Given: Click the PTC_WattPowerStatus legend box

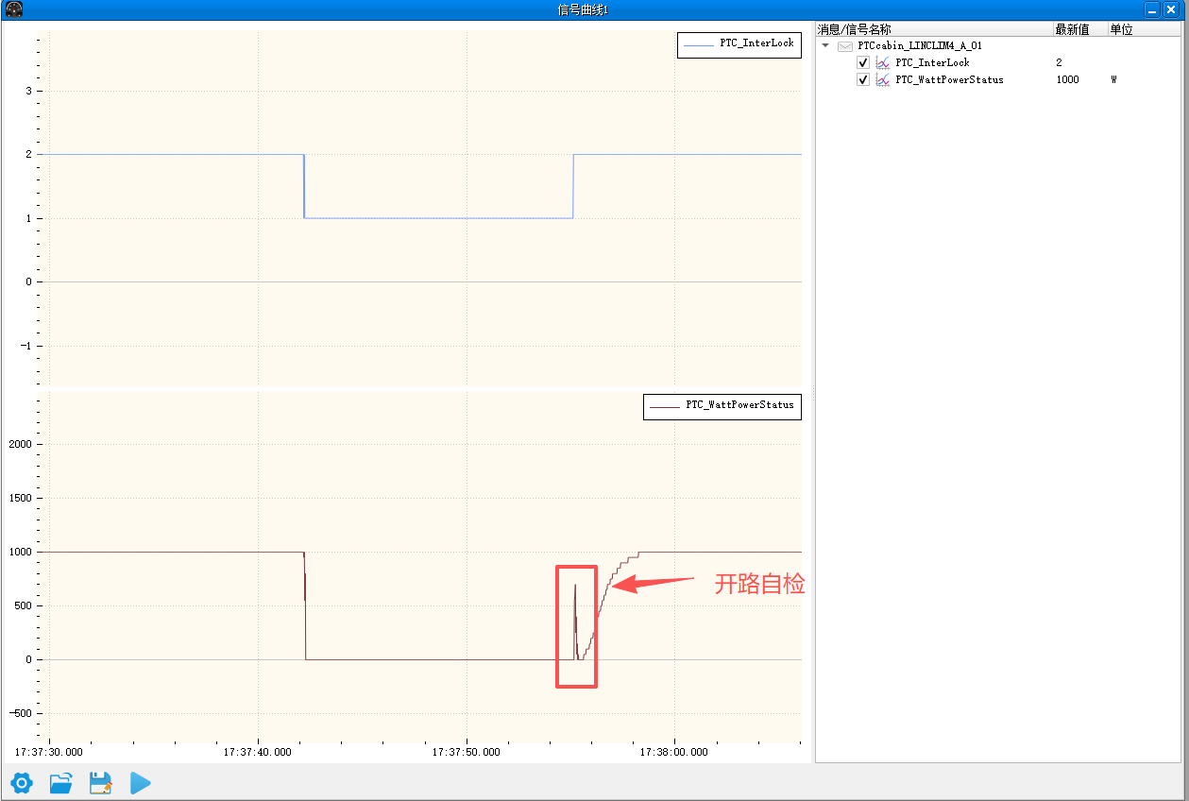Looking at the screenshot, I should pyautogui.click(x=722, y=406).
